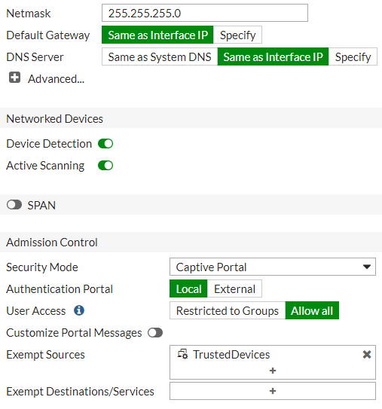The image size is (382, 409).
Task: Toggle Device Detection off
Action: pos(105,144)
